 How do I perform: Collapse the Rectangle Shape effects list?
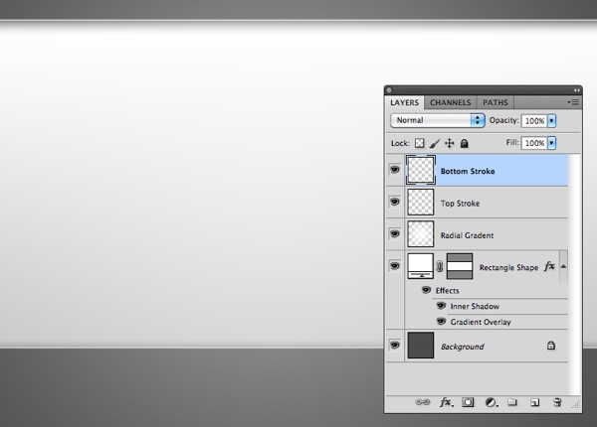coord(563,266)
